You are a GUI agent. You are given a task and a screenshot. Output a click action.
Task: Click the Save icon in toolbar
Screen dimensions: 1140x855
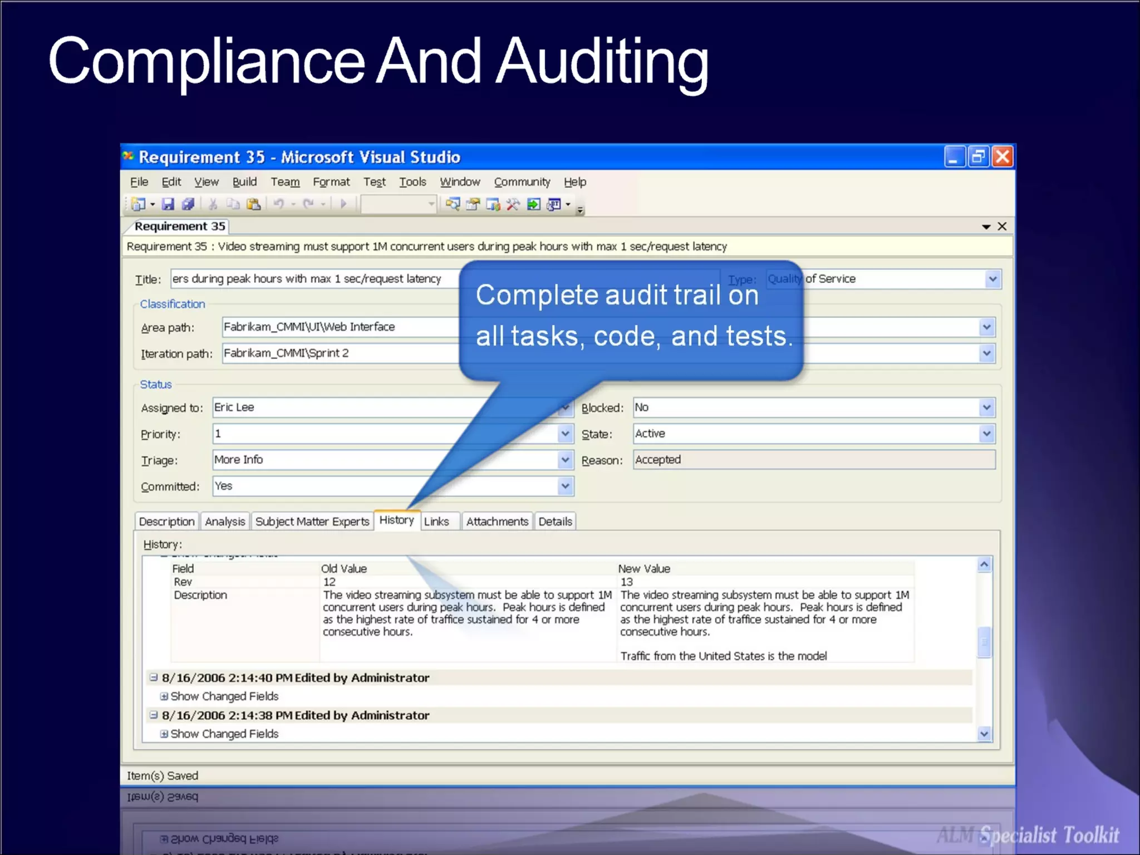click(x=168, y=204)
